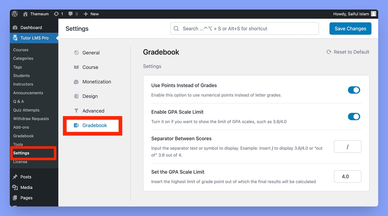
Task: Click the search magnifier icon
Action: point(176,29)
